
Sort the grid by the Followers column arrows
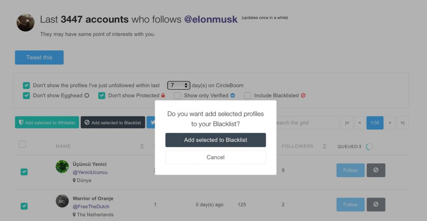pos(324,146)
